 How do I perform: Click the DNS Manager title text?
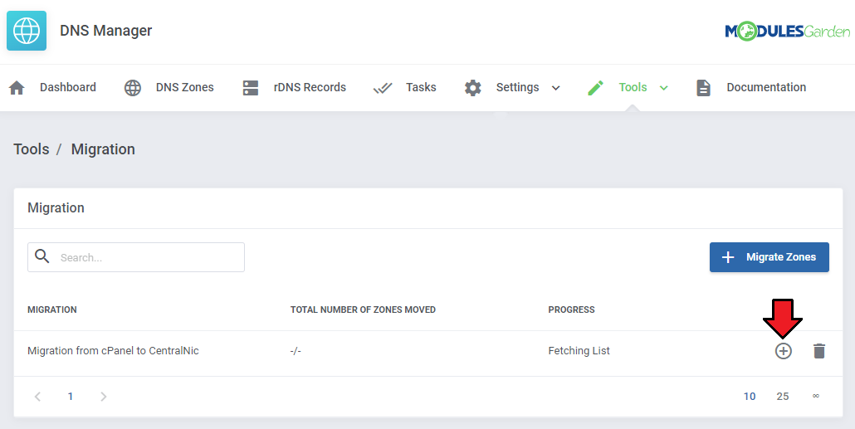(105, 31)
